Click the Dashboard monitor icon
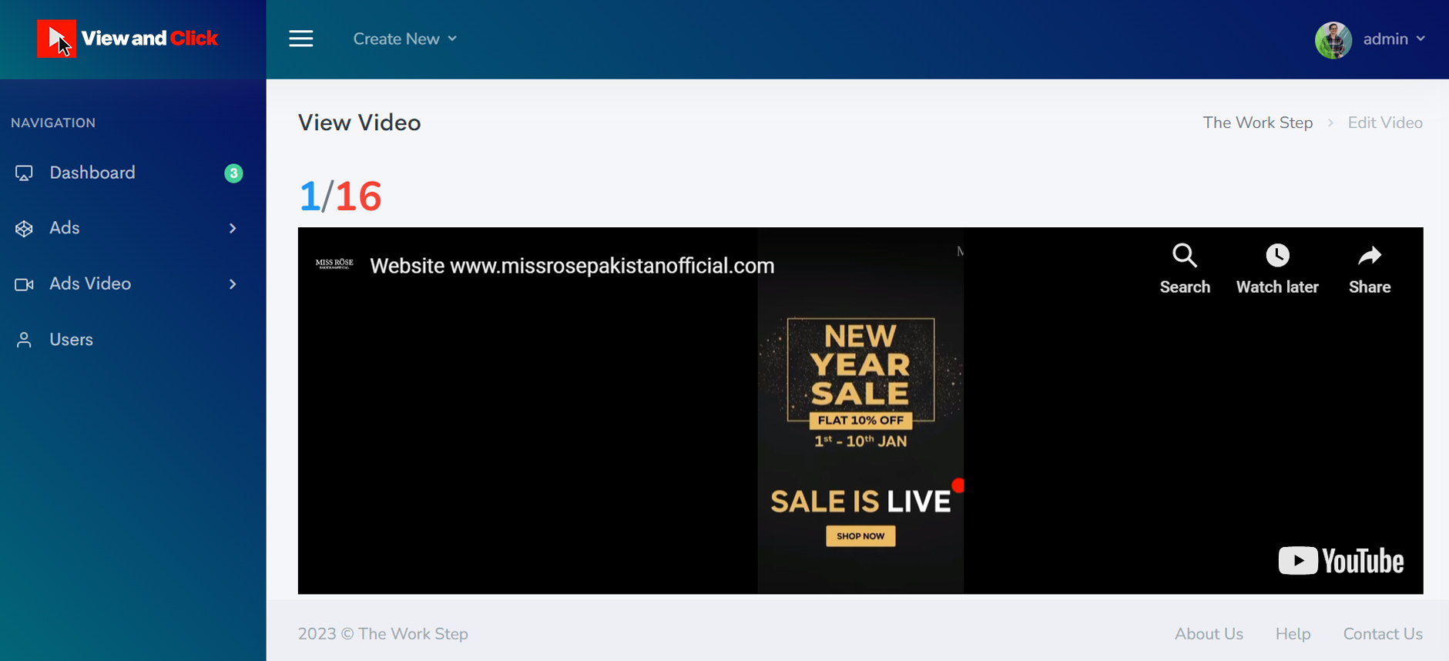 click(x=24, y=173)
